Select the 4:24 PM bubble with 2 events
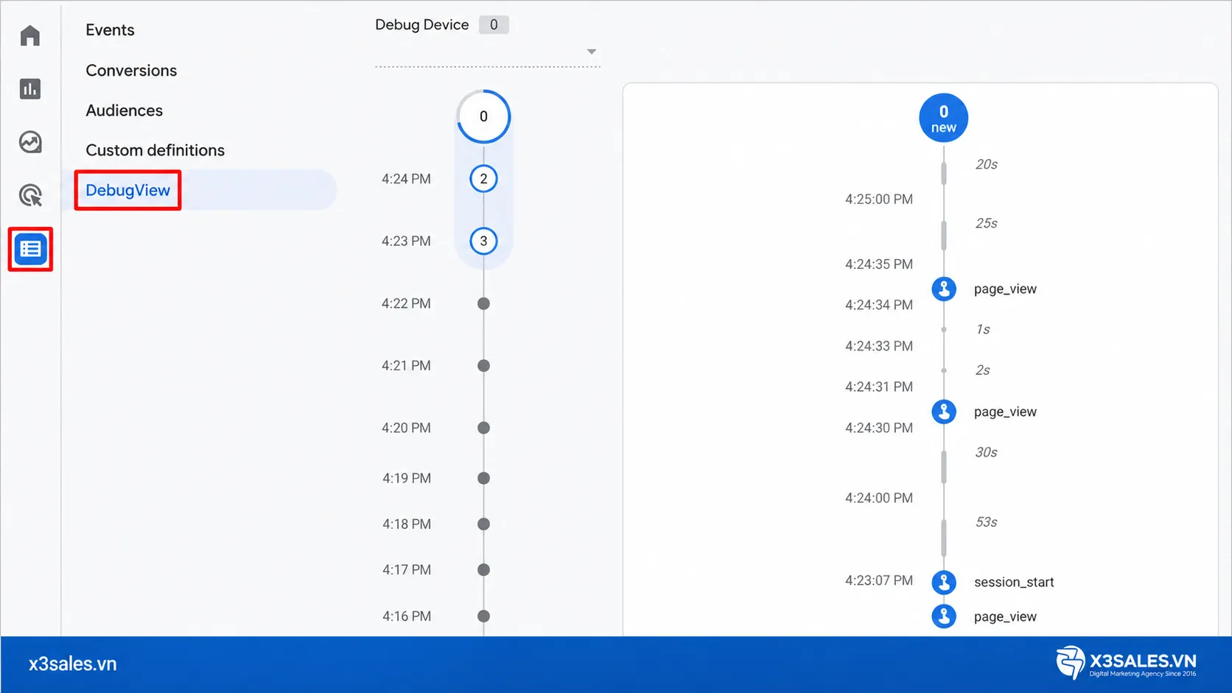 click(483, 179)
